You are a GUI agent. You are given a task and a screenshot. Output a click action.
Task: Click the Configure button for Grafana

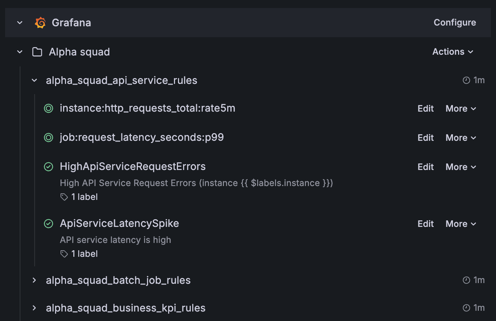(x=454, y=22)
